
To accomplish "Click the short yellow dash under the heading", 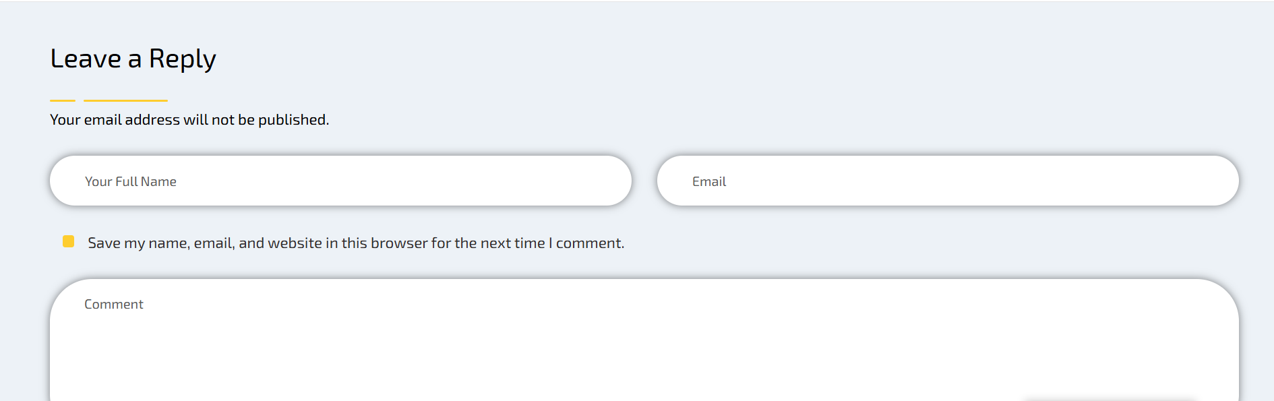I will pos(63,100).
